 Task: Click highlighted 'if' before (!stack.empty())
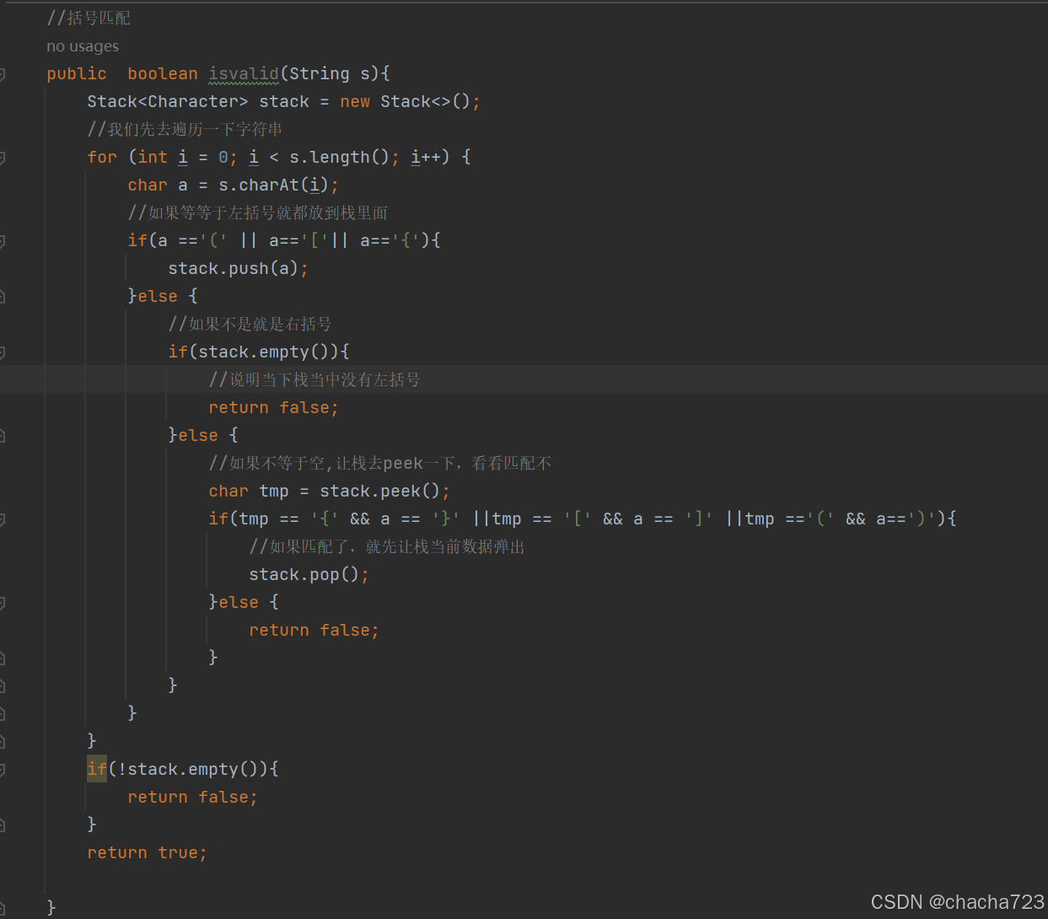pos(97,770)
